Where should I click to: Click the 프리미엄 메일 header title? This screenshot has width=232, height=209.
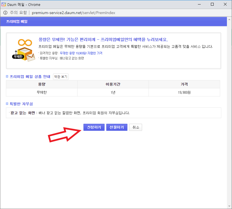[17, 22]
